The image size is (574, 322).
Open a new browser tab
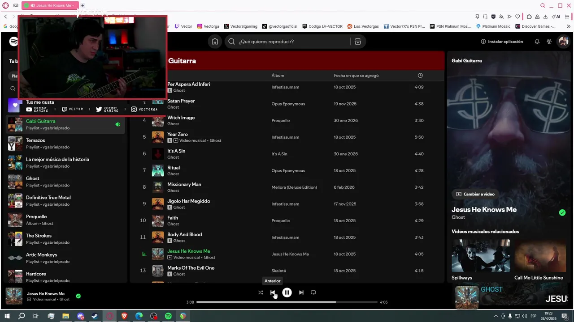click(83, 5)
